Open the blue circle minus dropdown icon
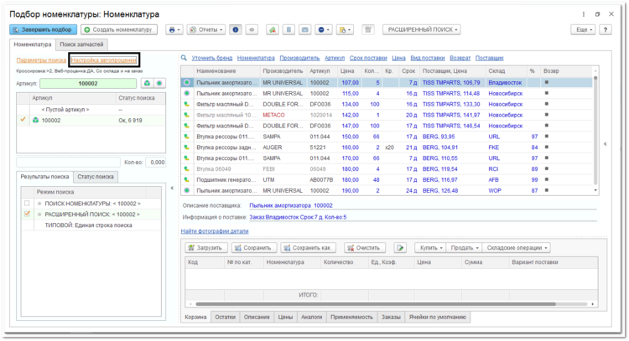The width and height of the screenshot is (629, 341). pyautogui.click(x=324, y=29)
